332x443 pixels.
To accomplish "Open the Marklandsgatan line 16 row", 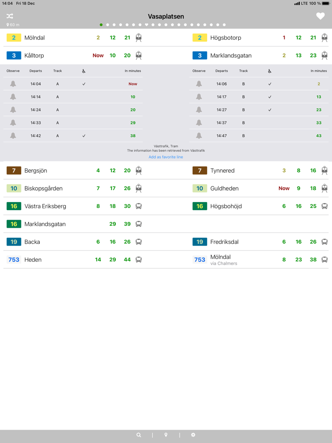I will point(73,224).
